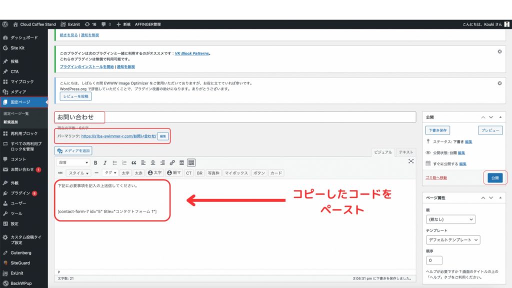512x288 pixels.
Task: Open the 親 parent page dropdown
Action: [x=450, y=219]
